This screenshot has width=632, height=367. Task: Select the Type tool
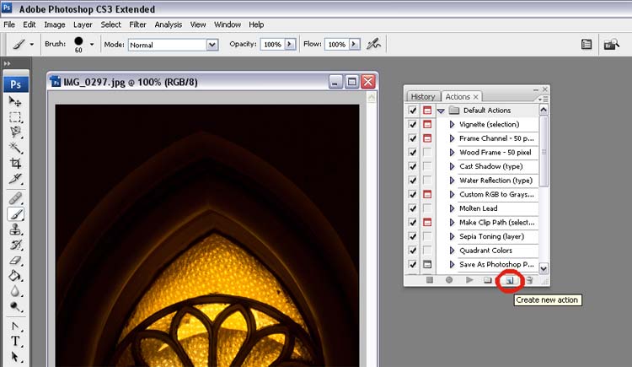coord(15,342)
